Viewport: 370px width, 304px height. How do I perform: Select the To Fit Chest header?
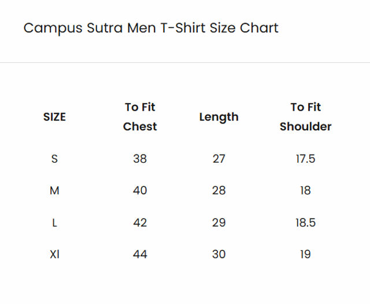pyautogui.click(x=140, y=117)
